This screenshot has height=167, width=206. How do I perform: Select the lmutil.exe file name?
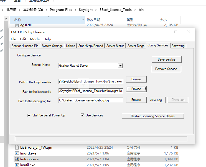tap(28, 165)
